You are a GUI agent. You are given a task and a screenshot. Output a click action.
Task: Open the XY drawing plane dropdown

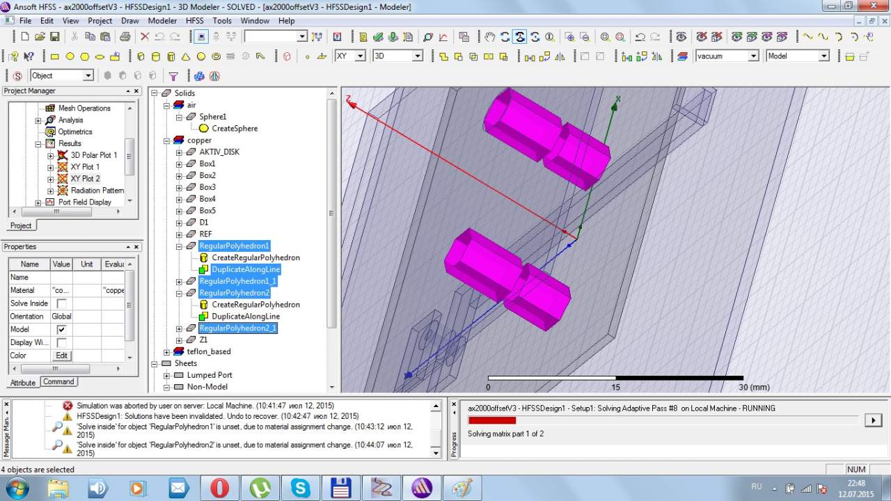[360, 56]
